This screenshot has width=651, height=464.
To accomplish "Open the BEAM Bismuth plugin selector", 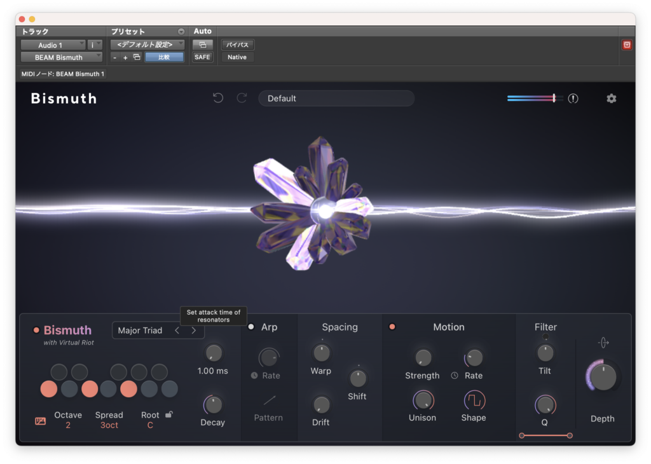I will pyautogui.click(x=62, y=57).
